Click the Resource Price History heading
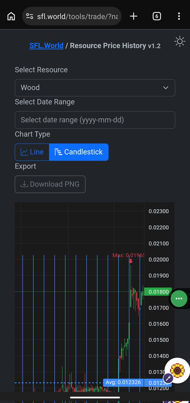 pyautogui.click(x=108, y=46)
